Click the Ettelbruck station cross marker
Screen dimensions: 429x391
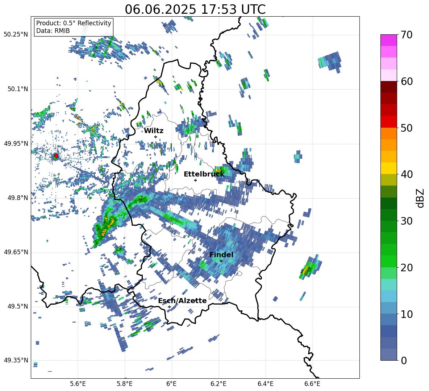[195, 180]
